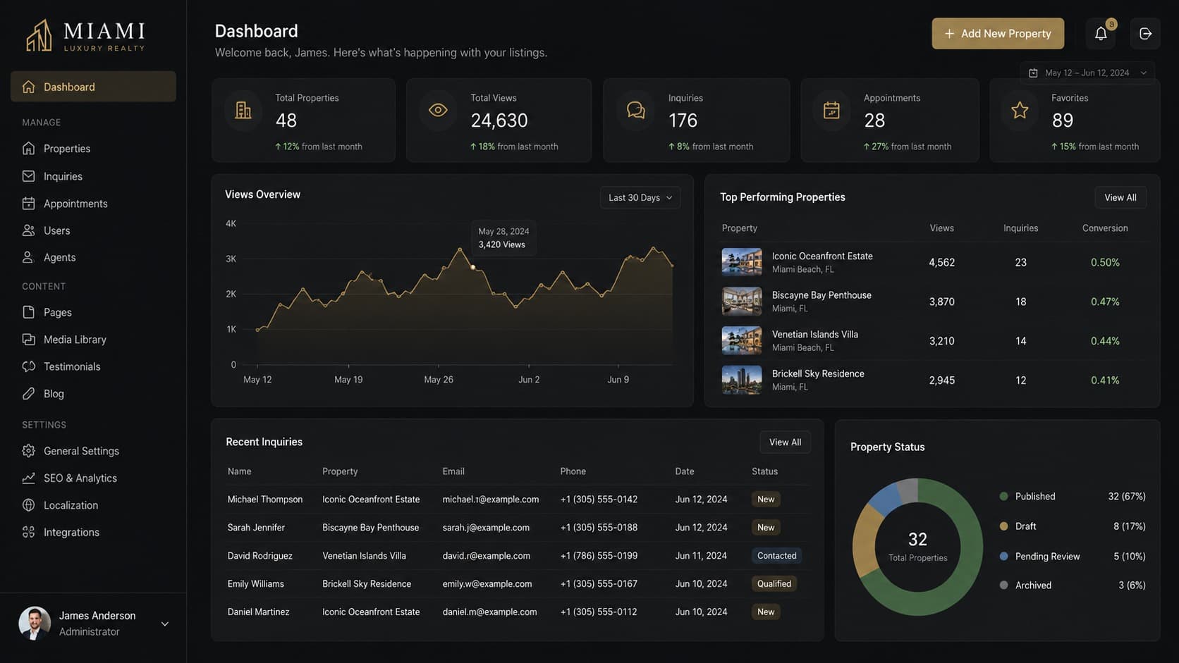Click Daniel Martinez name in inquiries
Viewport: 1179px width, 663px height.
[x=258, y=612]
